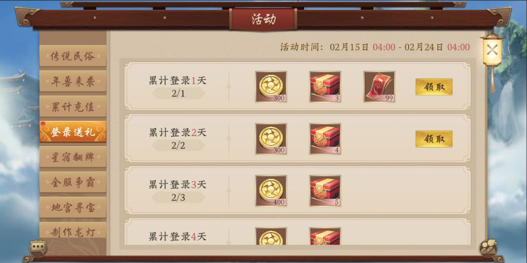Select the 登录送礼 tab
The width and height of the screenshot is (527, 263).
tap(73, 131)
